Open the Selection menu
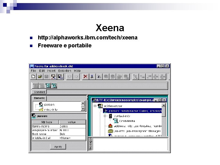The image size is (220, 165). 64,71
